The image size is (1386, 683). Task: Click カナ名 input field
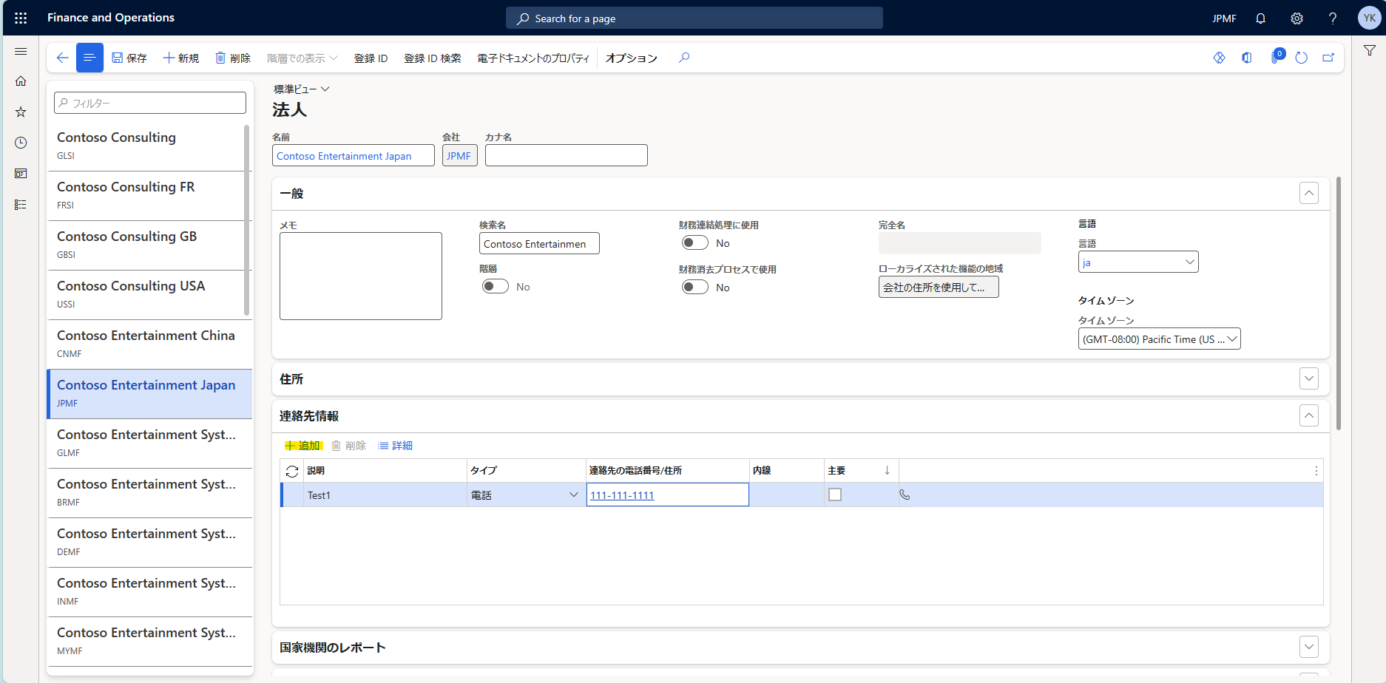[x=567, y=155]
